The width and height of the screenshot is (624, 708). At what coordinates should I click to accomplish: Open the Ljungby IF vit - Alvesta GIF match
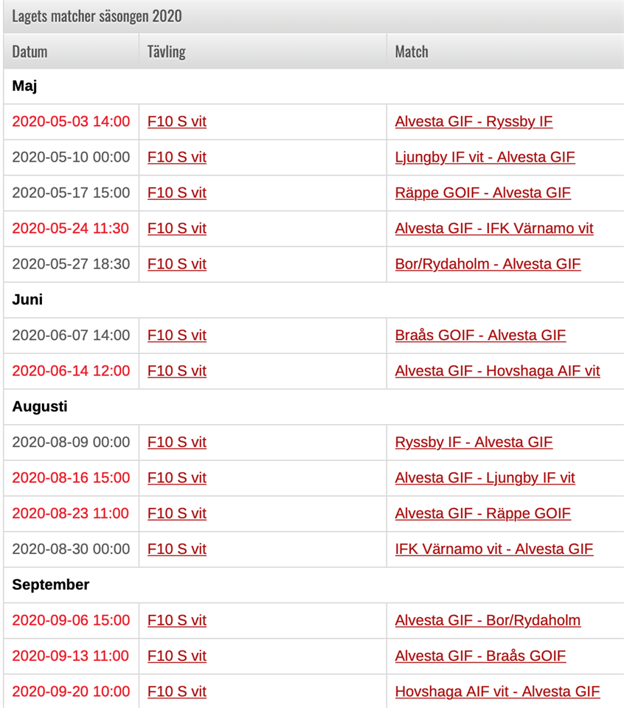point(485,157)
